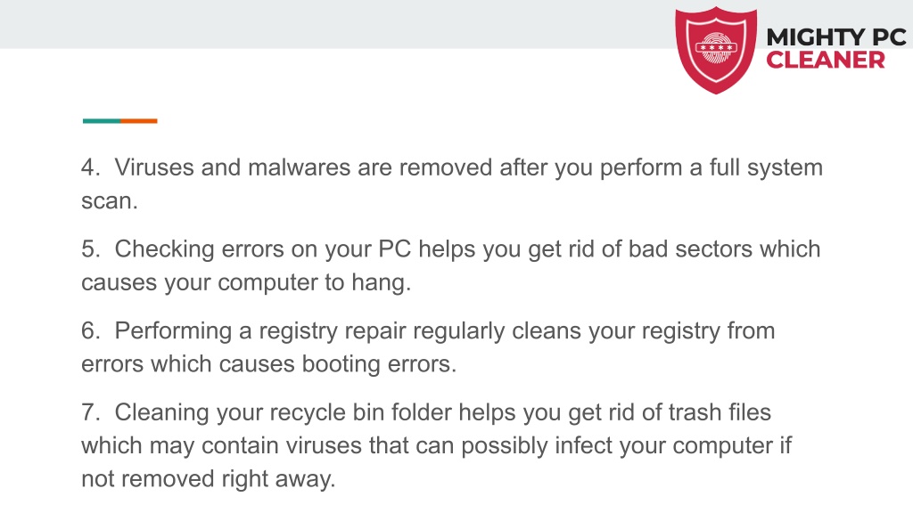Click the word 'Viruses' in item 4
The width and height of the screenshot is (913, 513).
[154, 167]
